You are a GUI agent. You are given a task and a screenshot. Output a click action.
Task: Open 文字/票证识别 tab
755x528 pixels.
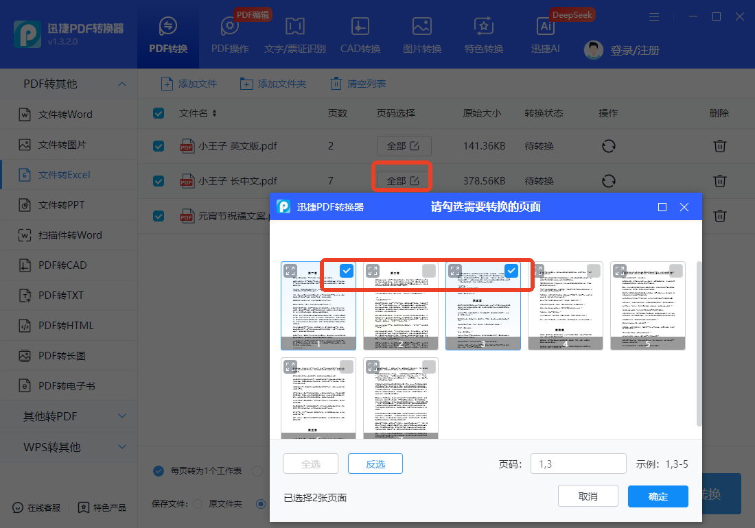click(x=294, y=34)
